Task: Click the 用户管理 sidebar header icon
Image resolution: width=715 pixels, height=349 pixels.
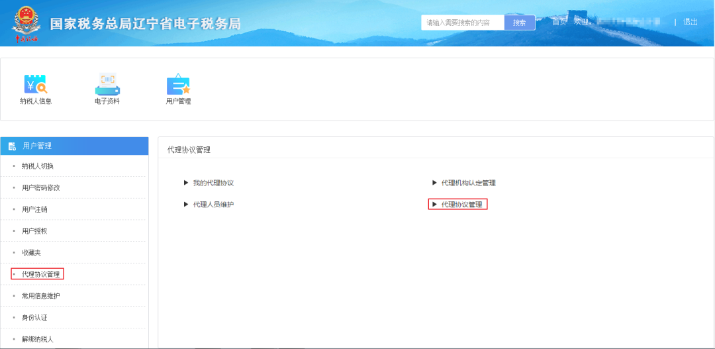Action: [x=13, y=146]
